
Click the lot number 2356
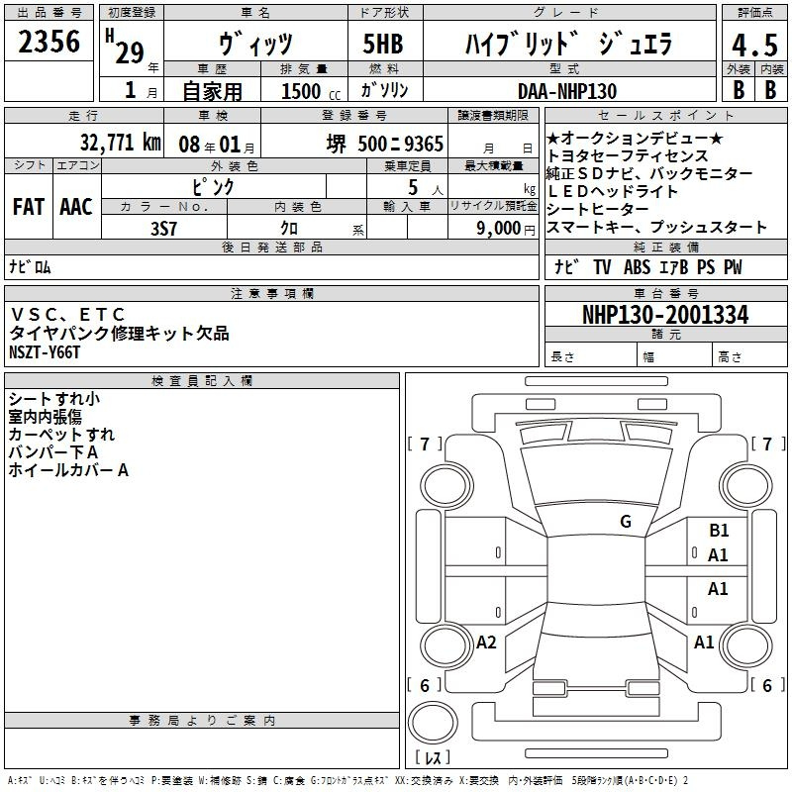coord(49,42)
